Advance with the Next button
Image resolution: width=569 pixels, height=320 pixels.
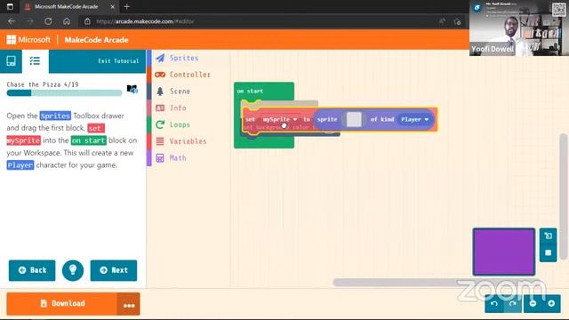(x=114, y=270)
